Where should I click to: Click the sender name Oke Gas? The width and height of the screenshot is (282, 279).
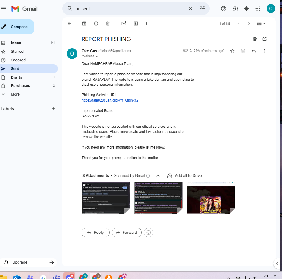(x=89, y=51)
